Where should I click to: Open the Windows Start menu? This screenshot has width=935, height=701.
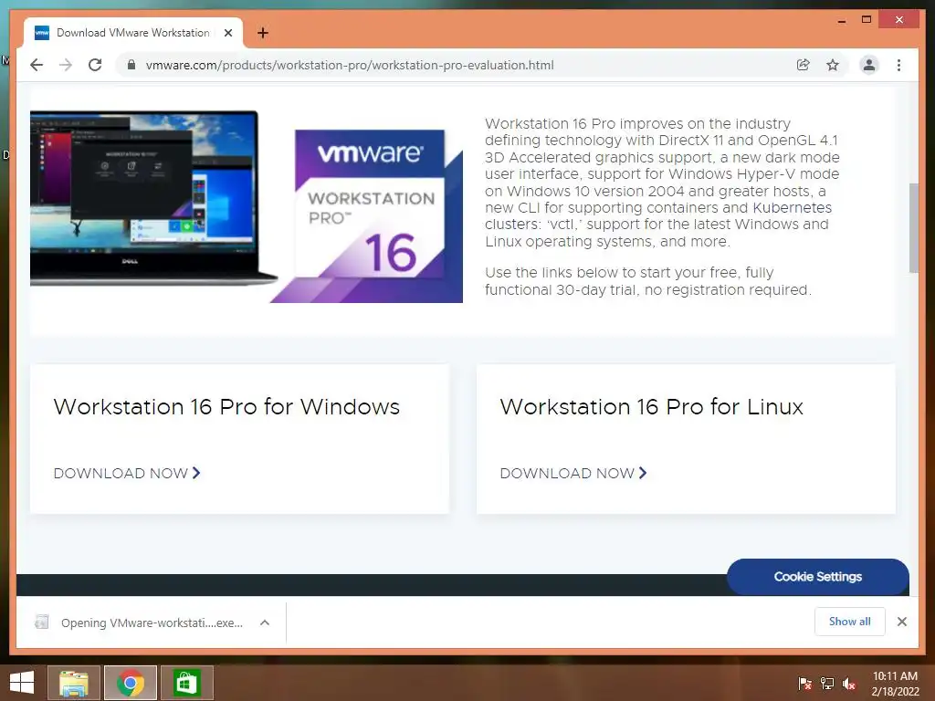click(x=22, y=683)
